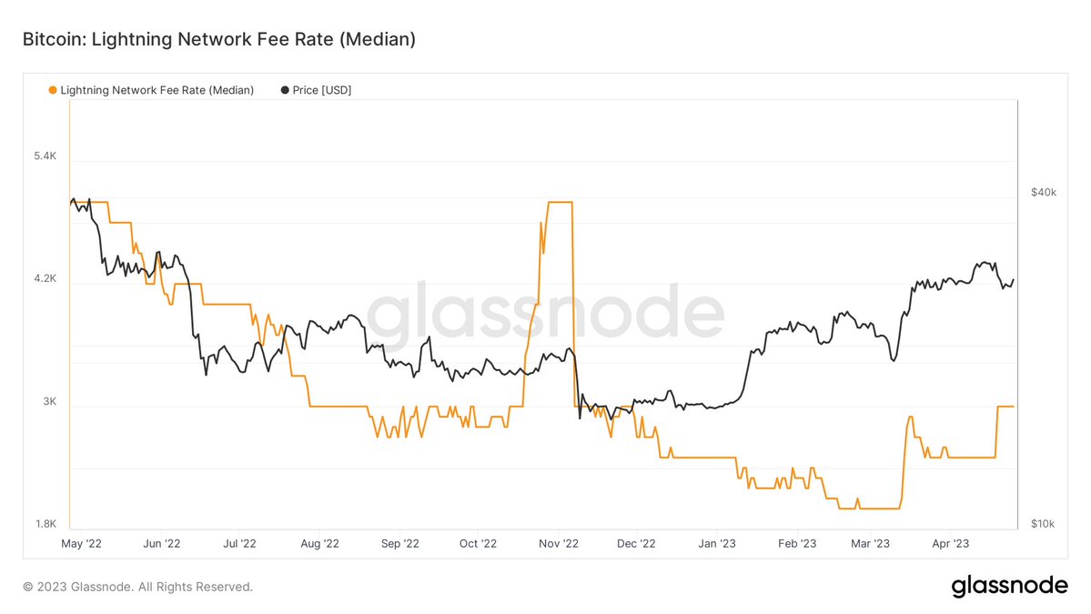Viewport: 1091px width, 614px height.
Task: Select the Apr '23 x-axis label
Action: [x=950, y=544]
